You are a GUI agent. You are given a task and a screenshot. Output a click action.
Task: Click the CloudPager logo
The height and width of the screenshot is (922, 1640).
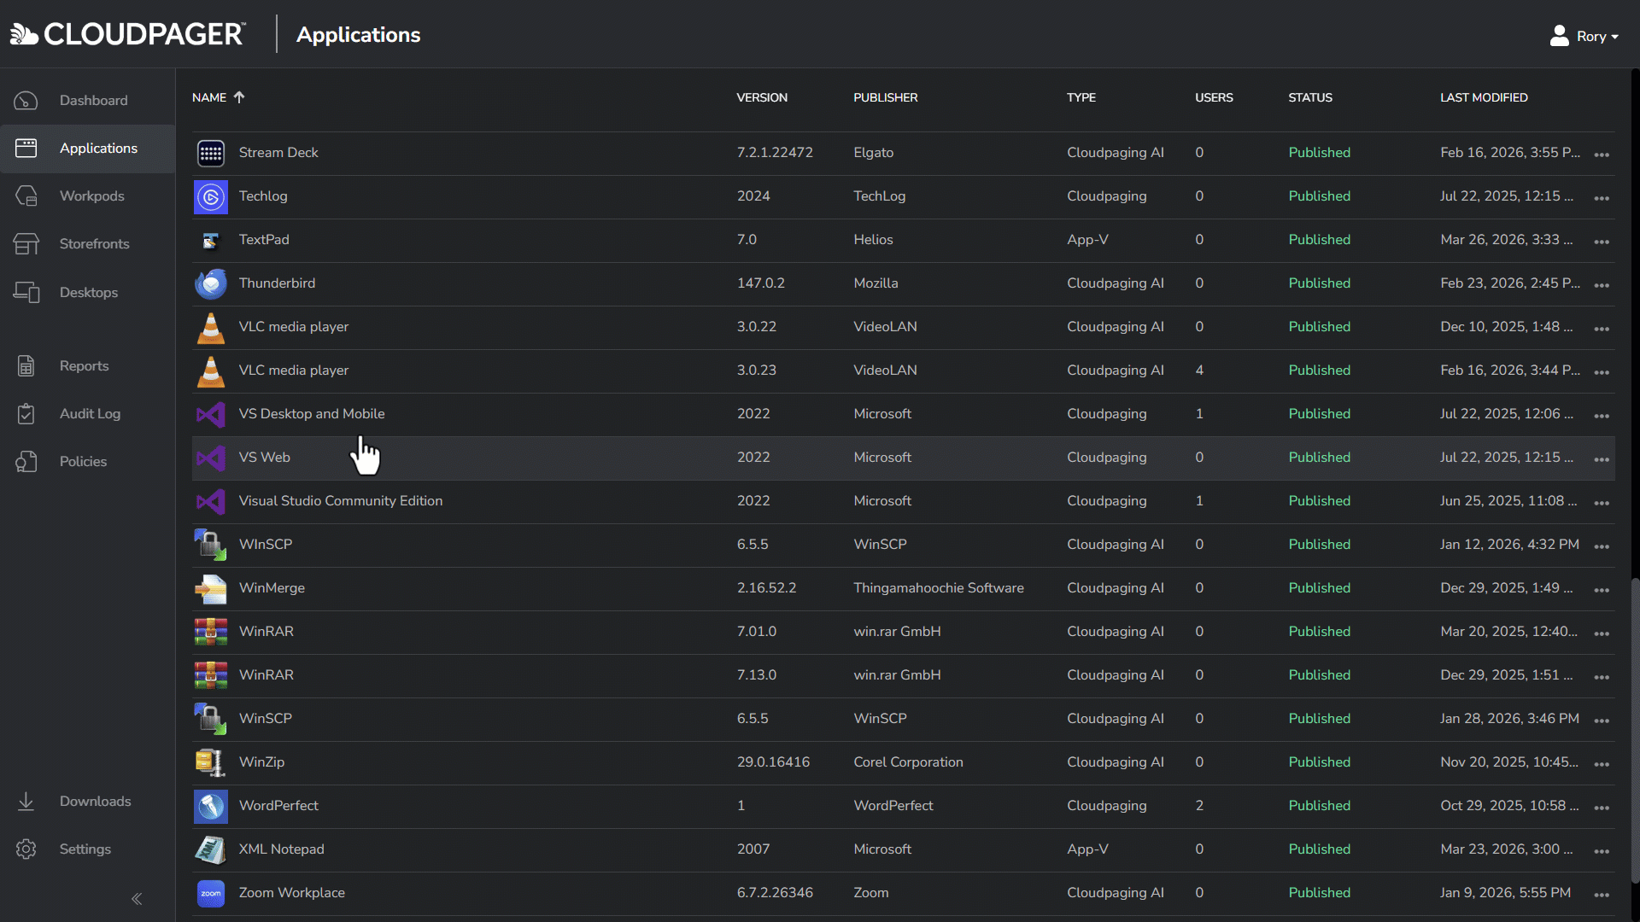[x=128, y=34]
